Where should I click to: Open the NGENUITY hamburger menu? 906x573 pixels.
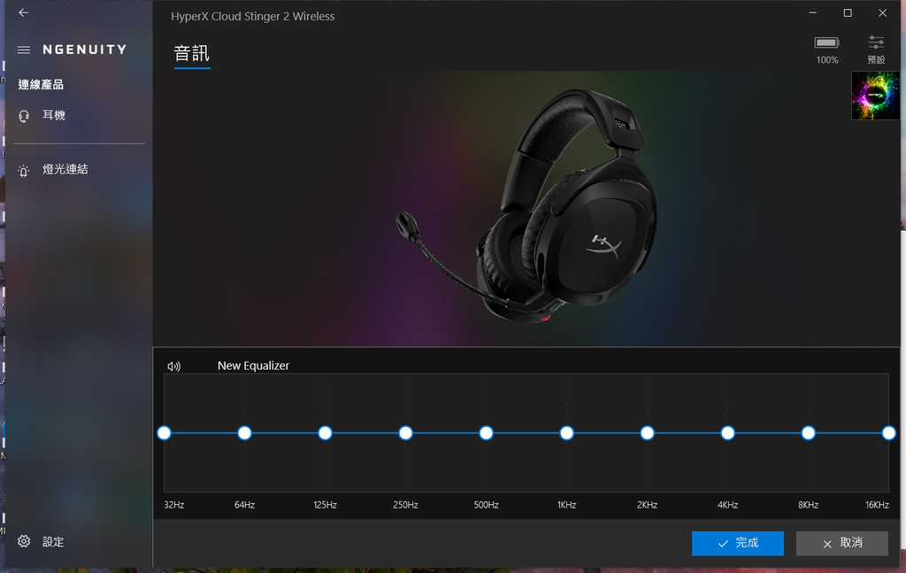pos(24,50)
